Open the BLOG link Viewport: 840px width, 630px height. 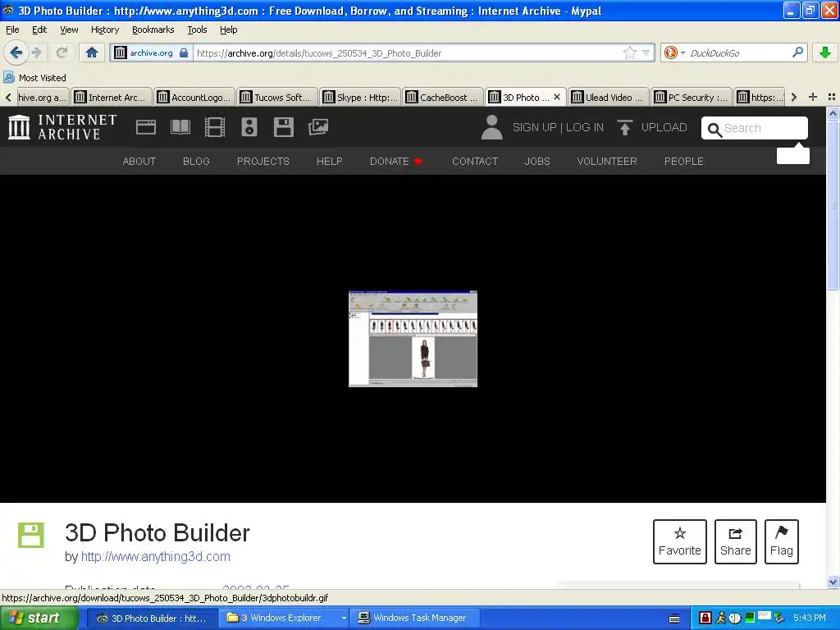tap(196, 162)
